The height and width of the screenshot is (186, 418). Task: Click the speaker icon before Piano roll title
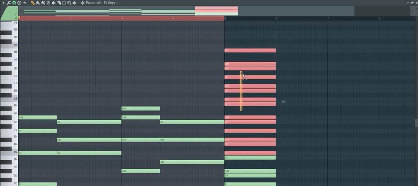83,3
